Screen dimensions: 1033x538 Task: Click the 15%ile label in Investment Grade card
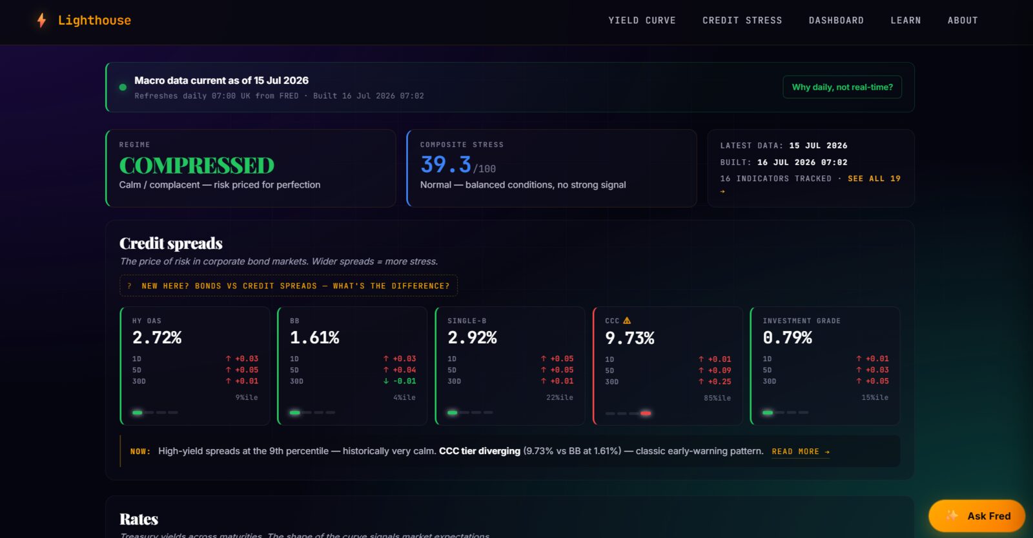[875, 397]
